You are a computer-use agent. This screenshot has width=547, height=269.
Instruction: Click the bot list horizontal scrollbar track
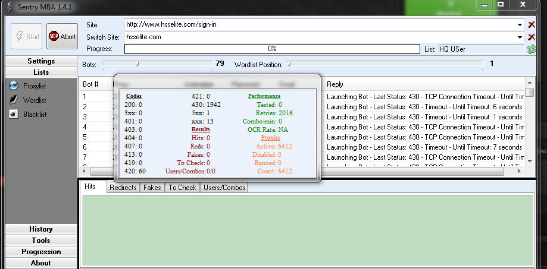(x=296, y=171)
